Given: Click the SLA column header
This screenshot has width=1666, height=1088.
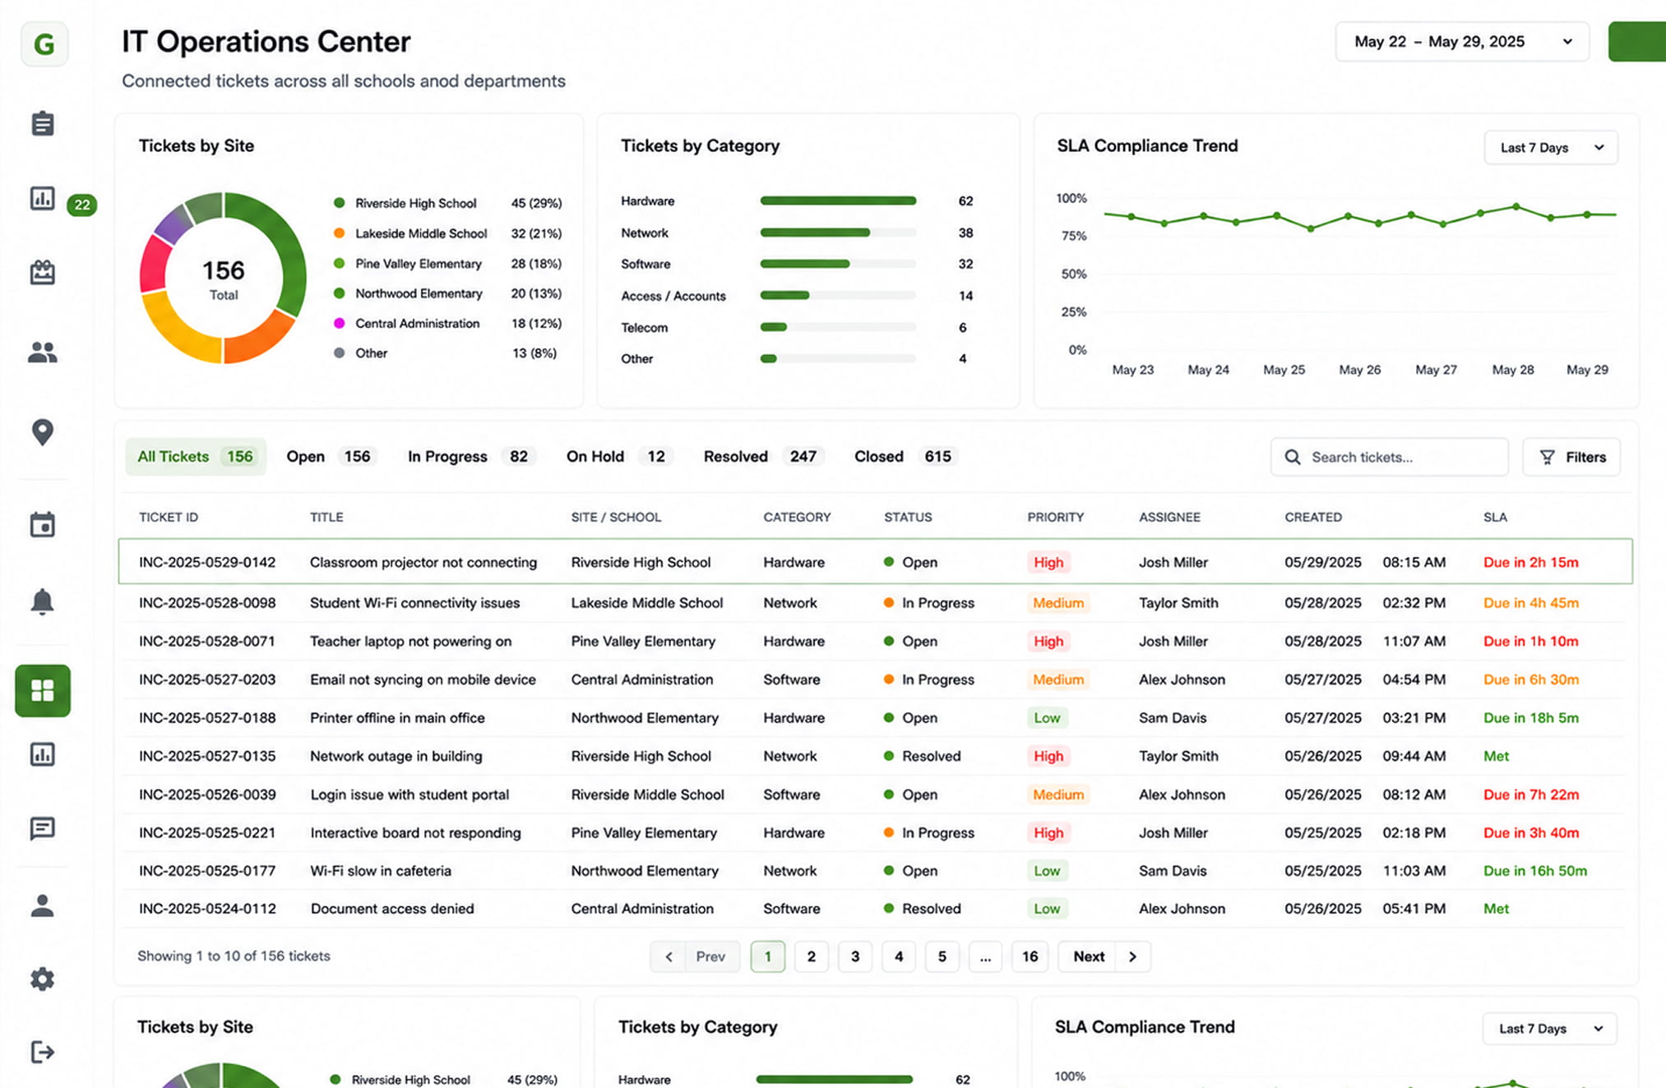Looking at the screenshot, I should (x=1495, y=517).
